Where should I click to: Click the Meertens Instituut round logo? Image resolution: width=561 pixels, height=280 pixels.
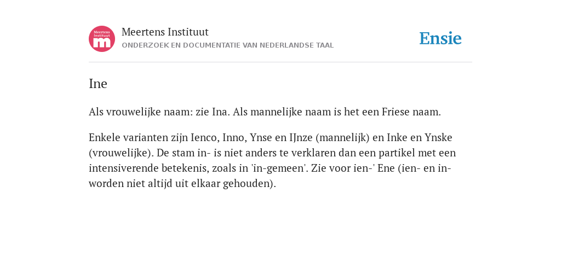click(x=102, y=39)
